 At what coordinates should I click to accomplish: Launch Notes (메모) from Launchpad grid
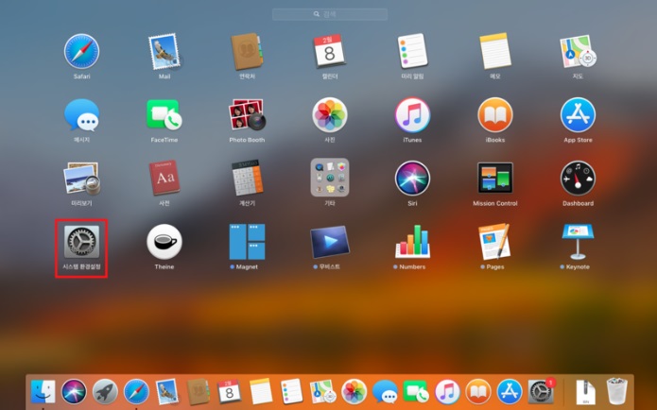coord(494,51)
